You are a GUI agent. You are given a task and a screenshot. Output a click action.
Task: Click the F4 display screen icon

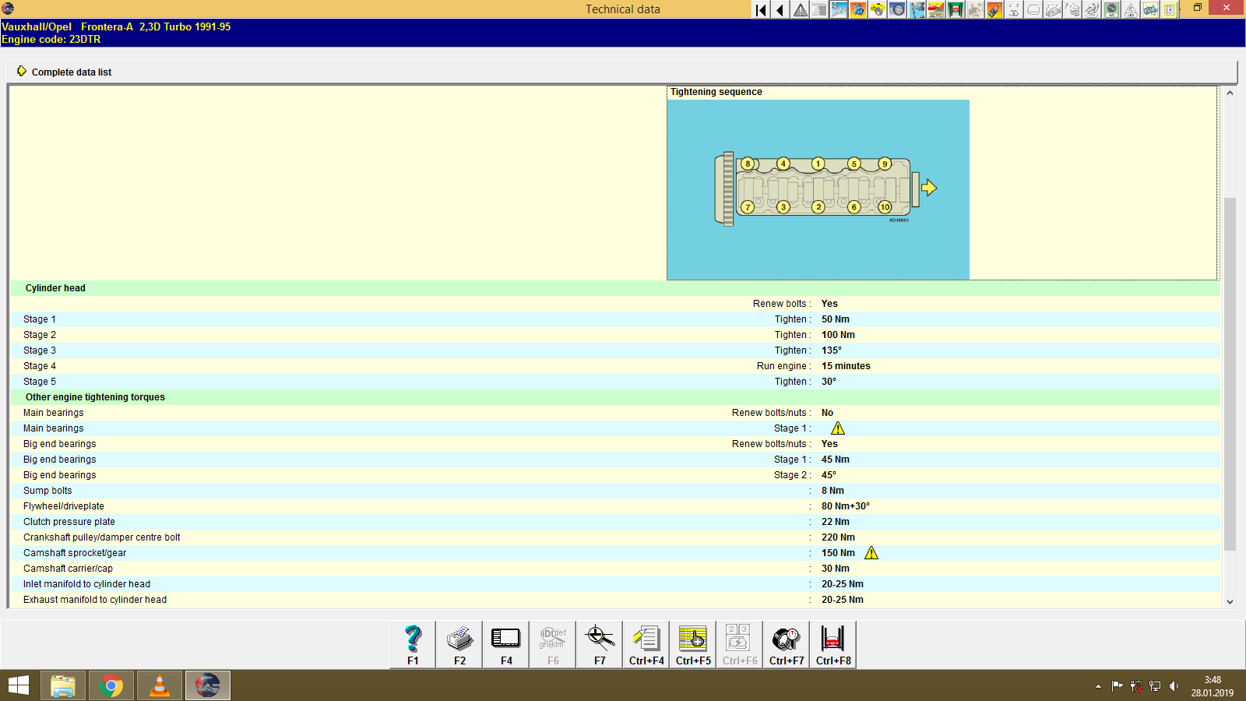click(x=505, y=644)
